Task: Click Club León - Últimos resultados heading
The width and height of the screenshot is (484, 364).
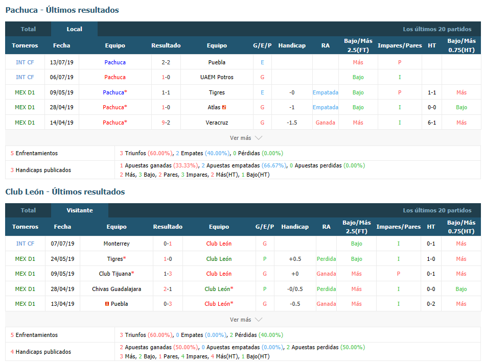Action: click(x=65, y=192)
